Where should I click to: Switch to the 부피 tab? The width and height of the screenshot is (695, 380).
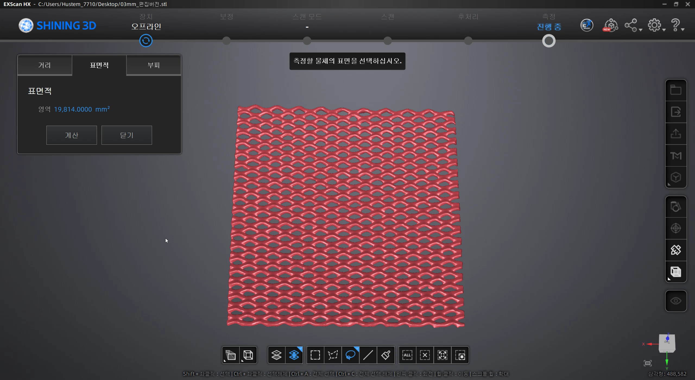154,65
